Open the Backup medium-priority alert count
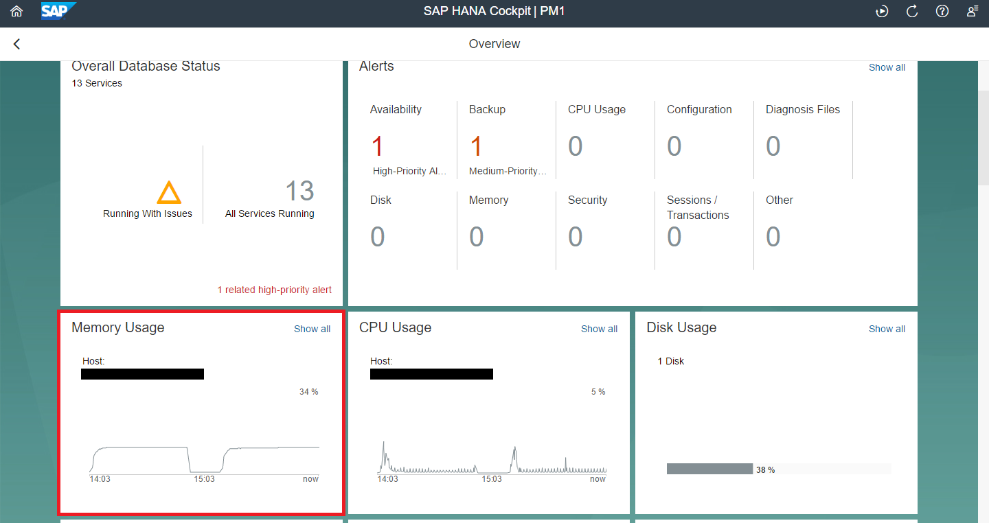 (476, 146)
